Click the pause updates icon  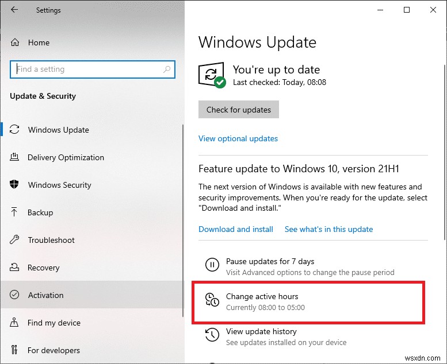click(x=212, y=266)
